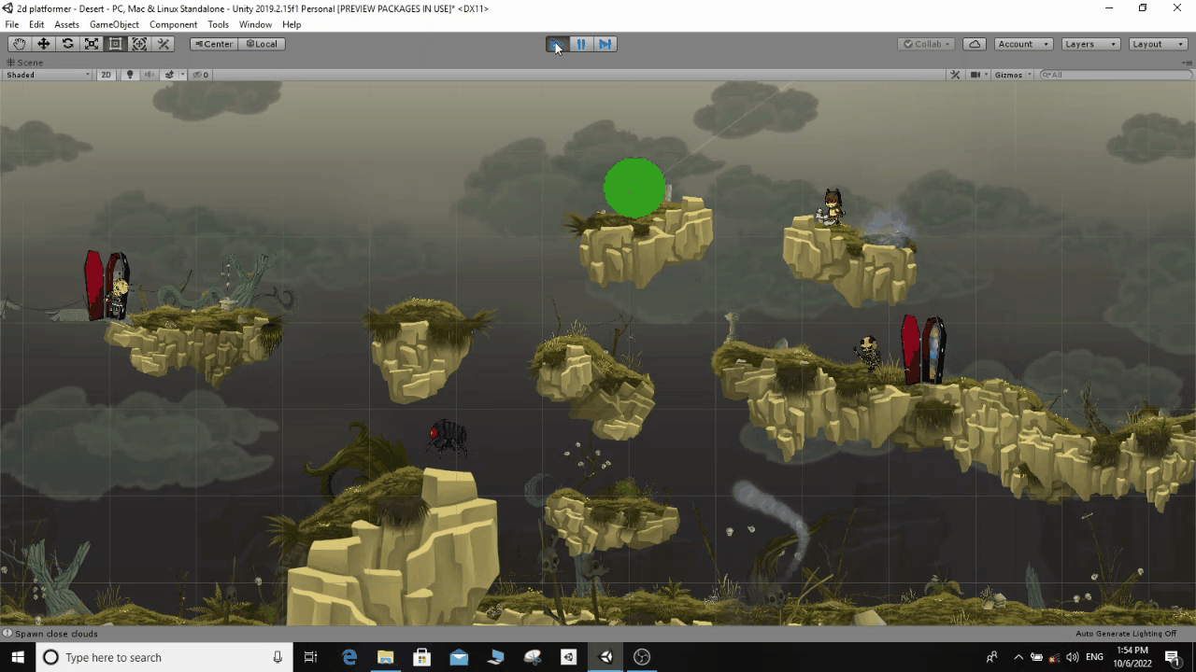Screen dimensions: 1196x672
Task: Open the Shaded draw mode dropdown
Action: point(47,75)
